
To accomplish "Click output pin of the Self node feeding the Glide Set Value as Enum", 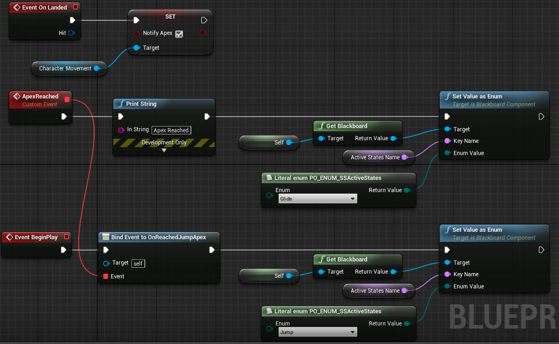I will click(289, 142).
